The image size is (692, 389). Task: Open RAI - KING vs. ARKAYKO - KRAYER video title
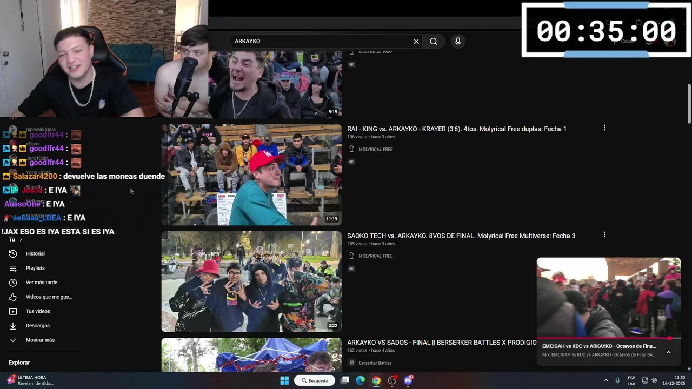457,129
